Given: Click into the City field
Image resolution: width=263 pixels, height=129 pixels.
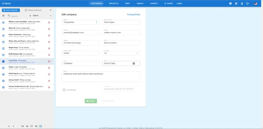Looking at the screenshot, I should pyautogui.click(x=121, y=43).
